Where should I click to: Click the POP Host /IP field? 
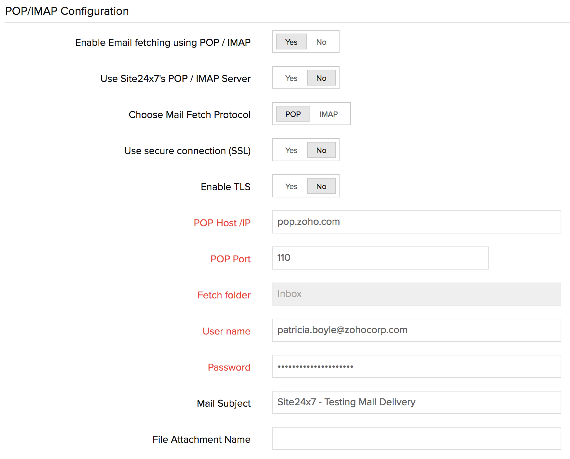pos(416,222)
